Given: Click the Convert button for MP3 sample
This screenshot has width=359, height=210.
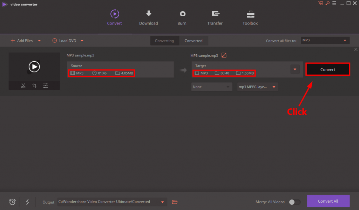Looking at the screenshot, I should [328, 69].
